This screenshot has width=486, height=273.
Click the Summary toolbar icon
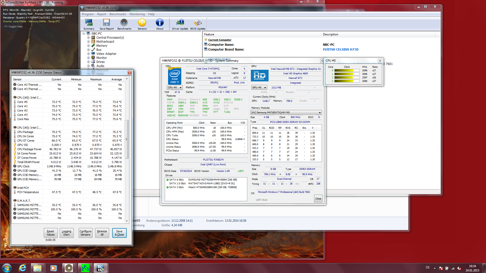pyautogui.click(x=89, y=24)
